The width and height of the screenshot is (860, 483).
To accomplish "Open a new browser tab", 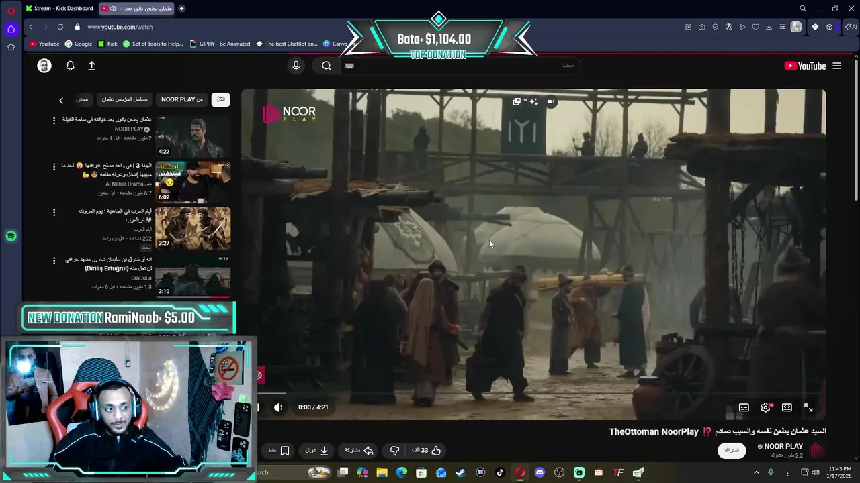I will coord(181,9).
